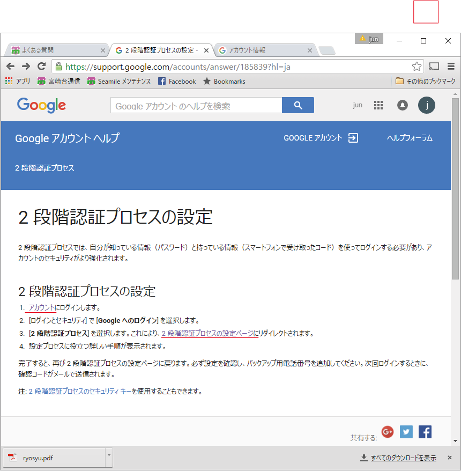
Task: Click the jun username text in header
Action: pyautogui.click(x=358, y=105)
